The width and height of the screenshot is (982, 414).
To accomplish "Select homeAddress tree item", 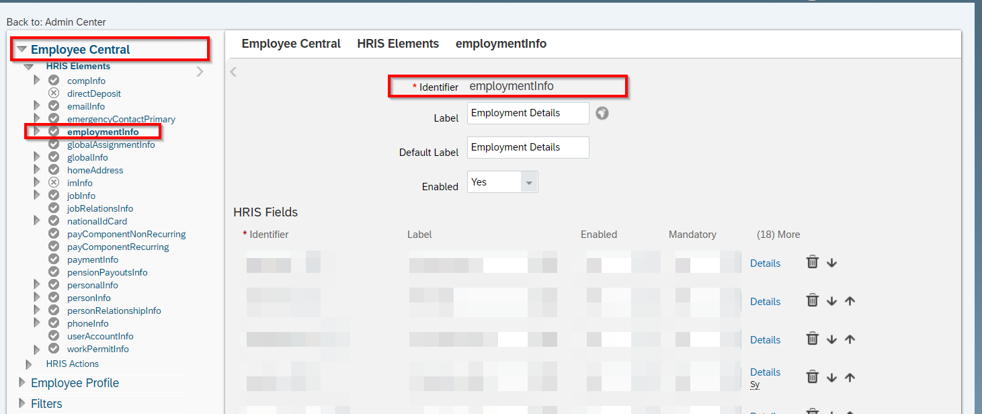I will [x=95, y=170].
